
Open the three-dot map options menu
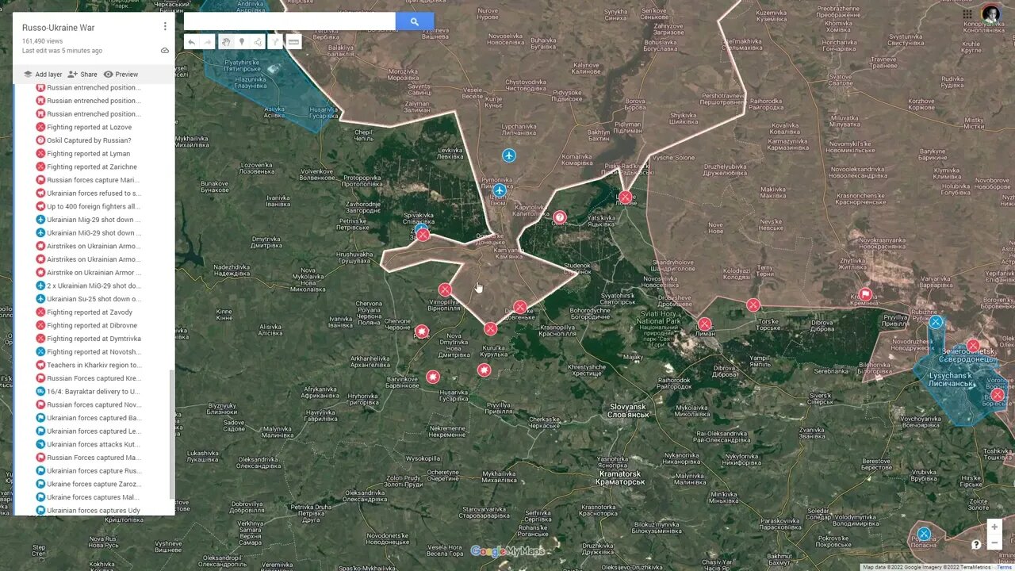click(x=165, y=26)
